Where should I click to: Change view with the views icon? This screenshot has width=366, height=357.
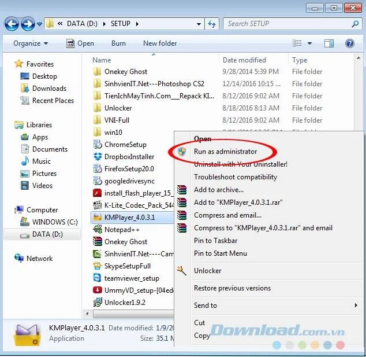click(x=297, y=43)
